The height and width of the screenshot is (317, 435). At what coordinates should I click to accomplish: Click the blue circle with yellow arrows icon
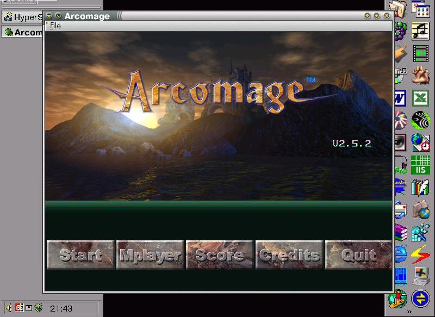[420, 299]
